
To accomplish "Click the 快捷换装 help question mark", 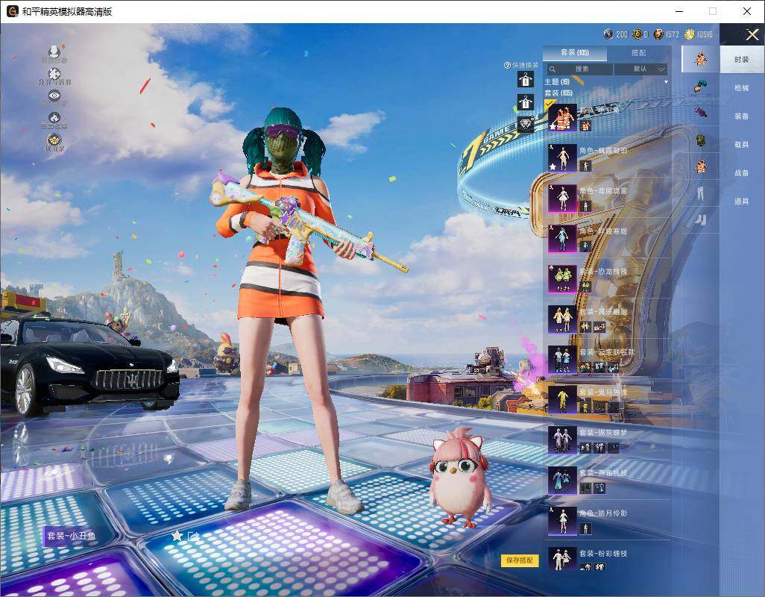I will [x=507, y=65].
